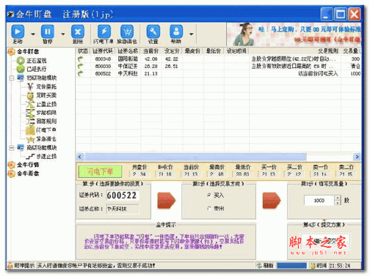The image size is (370, 276).
Task: Open 金牛看盘 tree section
Action: (x=28, y=174)
